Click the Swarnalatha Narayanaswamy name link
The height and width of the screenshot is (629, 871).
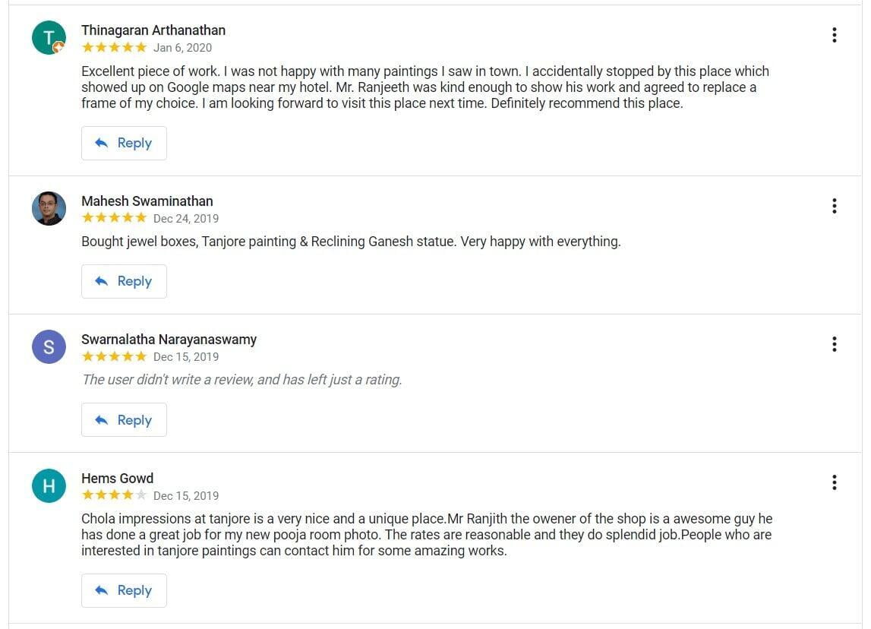(169, 340)
